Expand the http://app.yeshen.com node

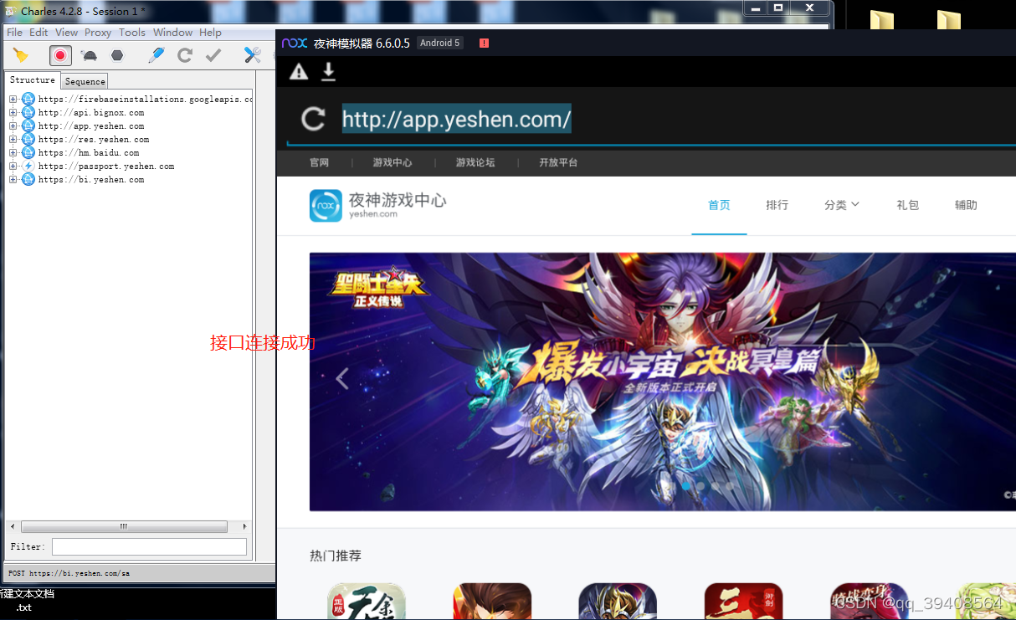coord(13,126)
